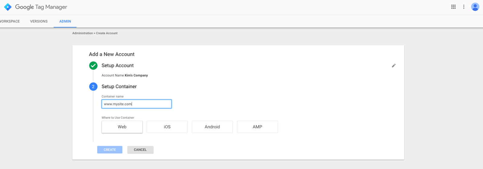This screenshot has height=169, width=483.
Task: Click the Setup Account step heading
Action: pyautogui.click(x=118, y=65)
